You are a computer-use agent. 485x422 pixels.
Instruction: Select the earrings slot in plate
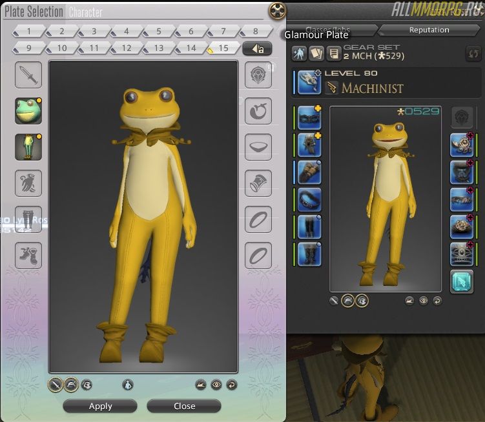coord(258,111)
